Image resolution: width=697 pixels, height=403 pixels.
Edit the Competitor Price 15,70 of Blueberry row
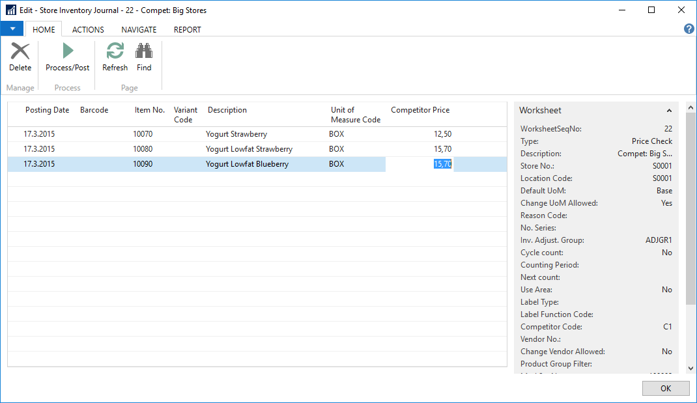(442, 164)
